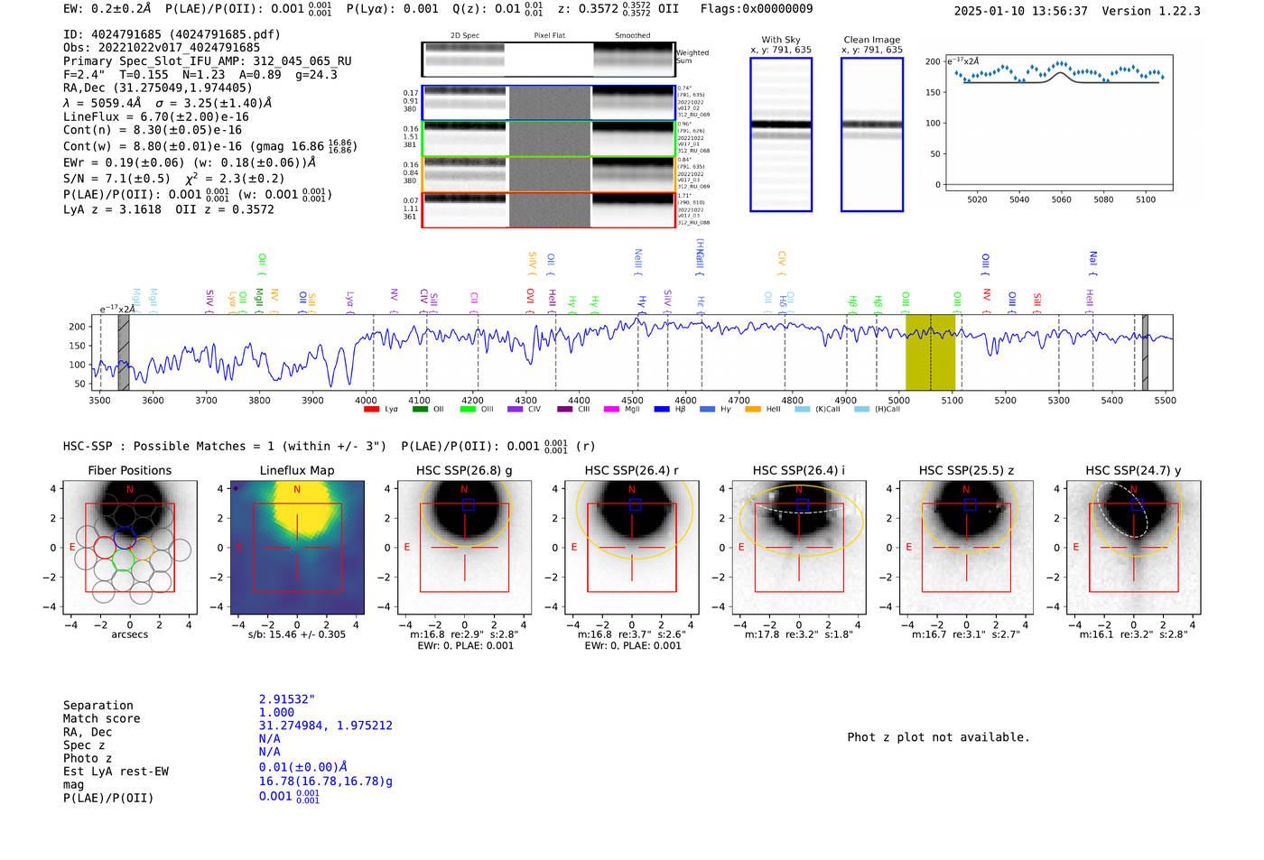
Task: Click the catalog RA, Dec 31.274984, 1.975212
Action: (x=326, y=726)
